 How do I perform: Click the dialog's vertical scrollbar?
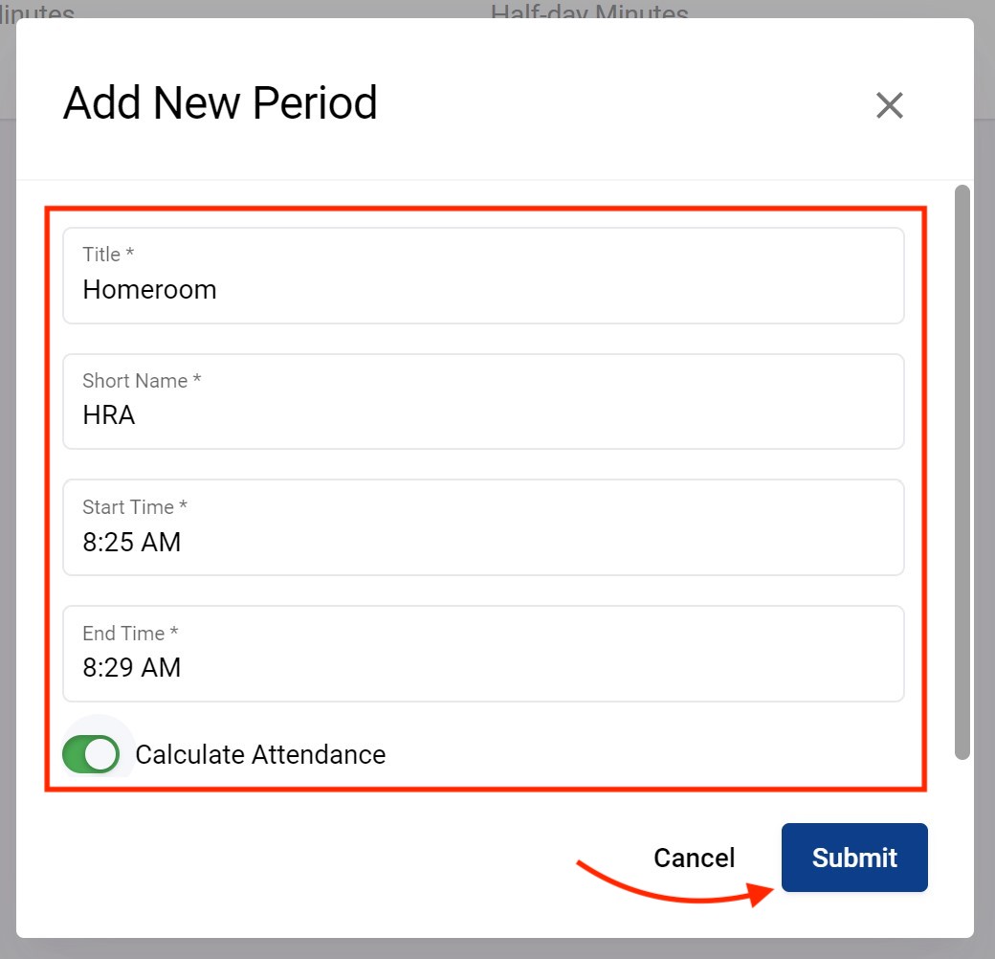962,471
